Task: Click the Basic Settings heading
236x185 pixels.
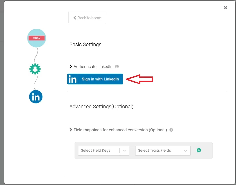Action: point(85,44)
